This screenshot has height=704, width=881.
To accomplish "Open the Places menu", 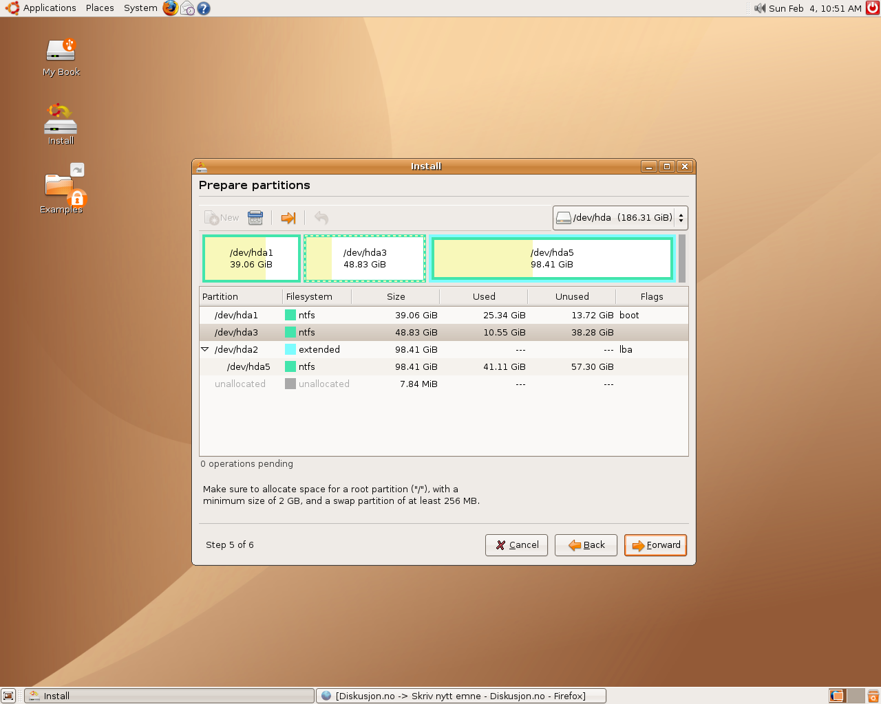I will (100, 8).
